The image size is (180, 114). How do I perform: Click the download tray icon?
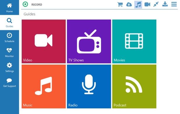tap(165, 4)
